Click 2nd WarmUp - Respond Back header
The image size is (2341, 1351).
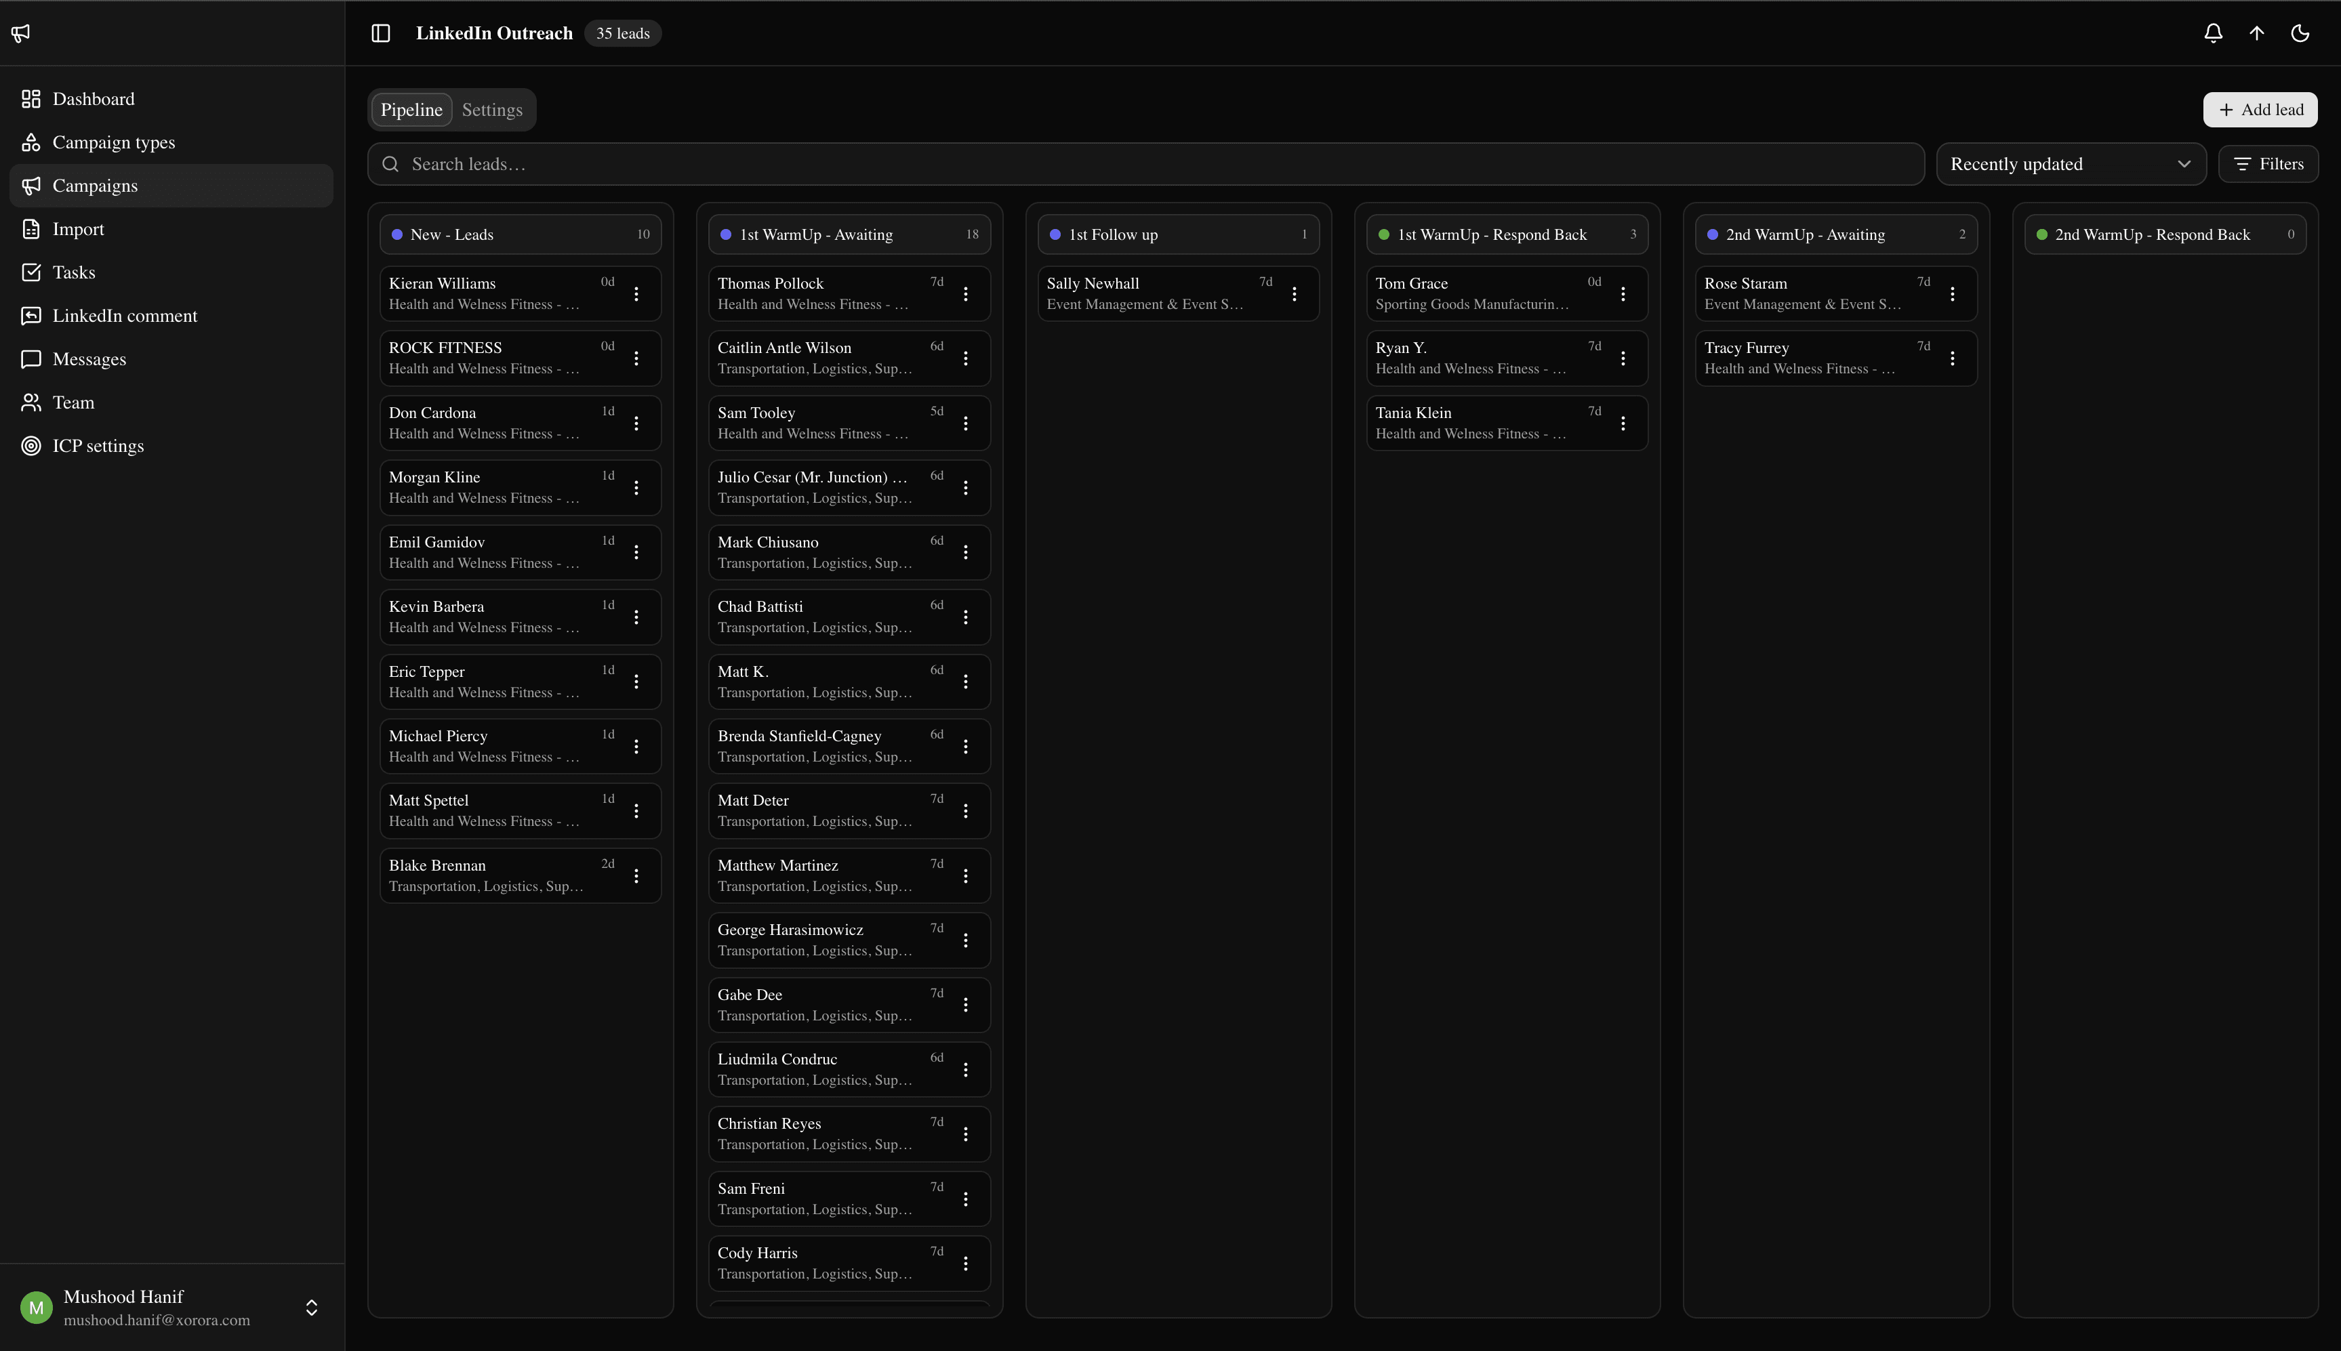[x=2165, y=234]
